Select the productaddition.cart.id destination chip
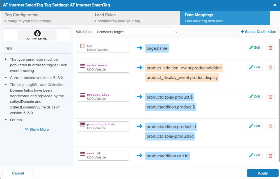 pyautogui.click(x=167, y=156)
